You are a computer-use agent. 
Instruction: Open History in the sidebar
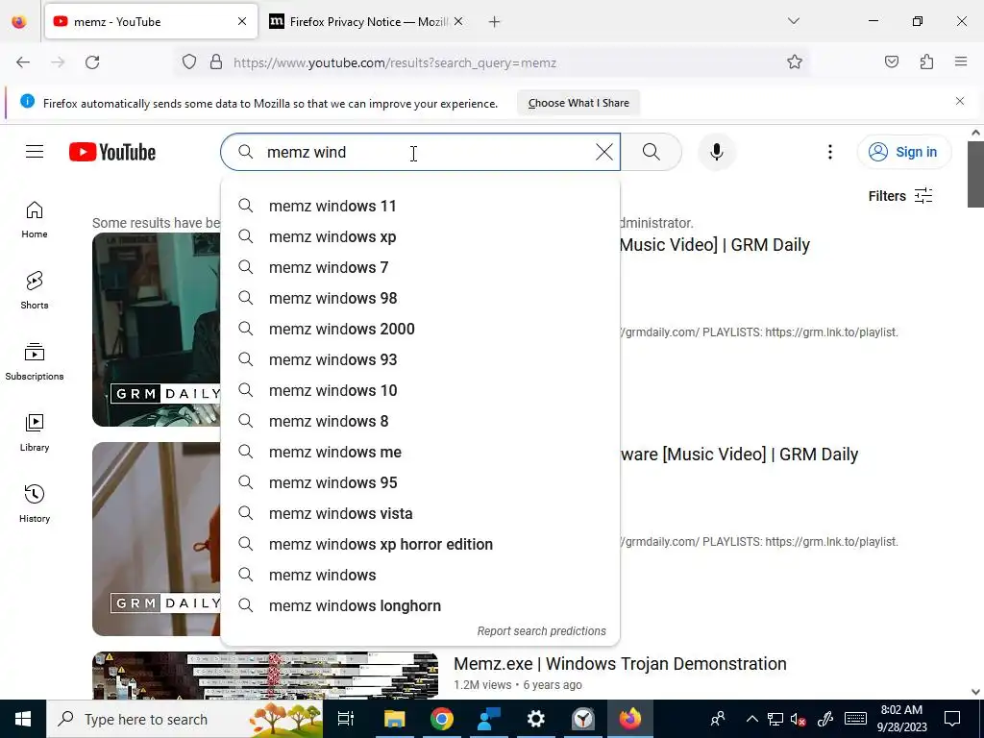tap(35, 504)
